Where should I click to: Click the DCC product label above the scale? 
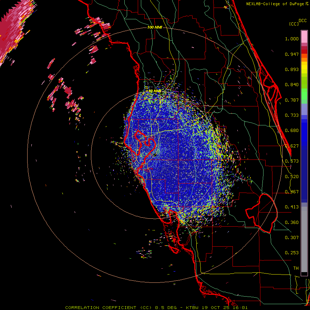click(x=302, y=21)
